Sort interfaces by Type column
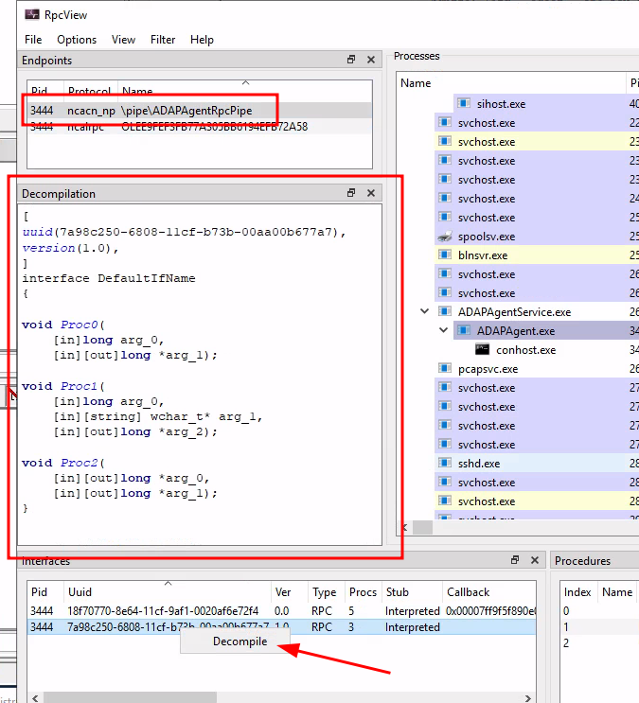 point(327,591)
